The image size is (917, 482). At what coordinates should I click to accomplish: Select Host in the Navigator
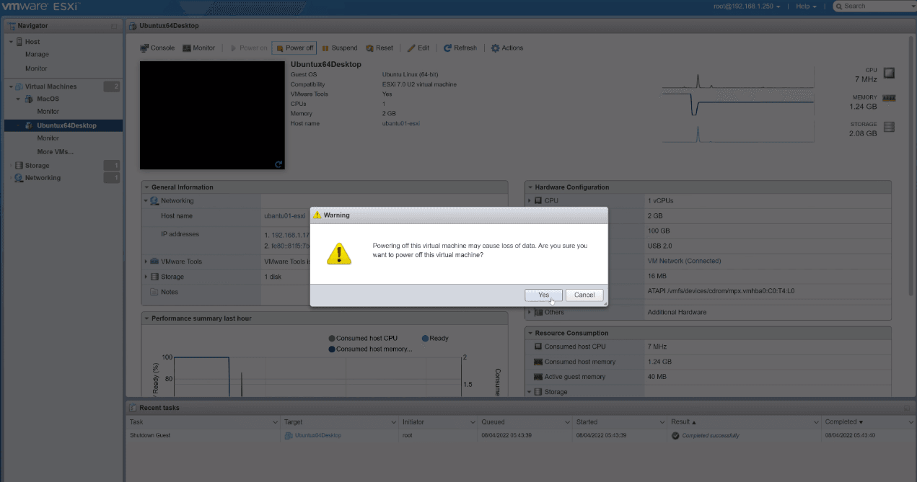click(x=32, y=42)
